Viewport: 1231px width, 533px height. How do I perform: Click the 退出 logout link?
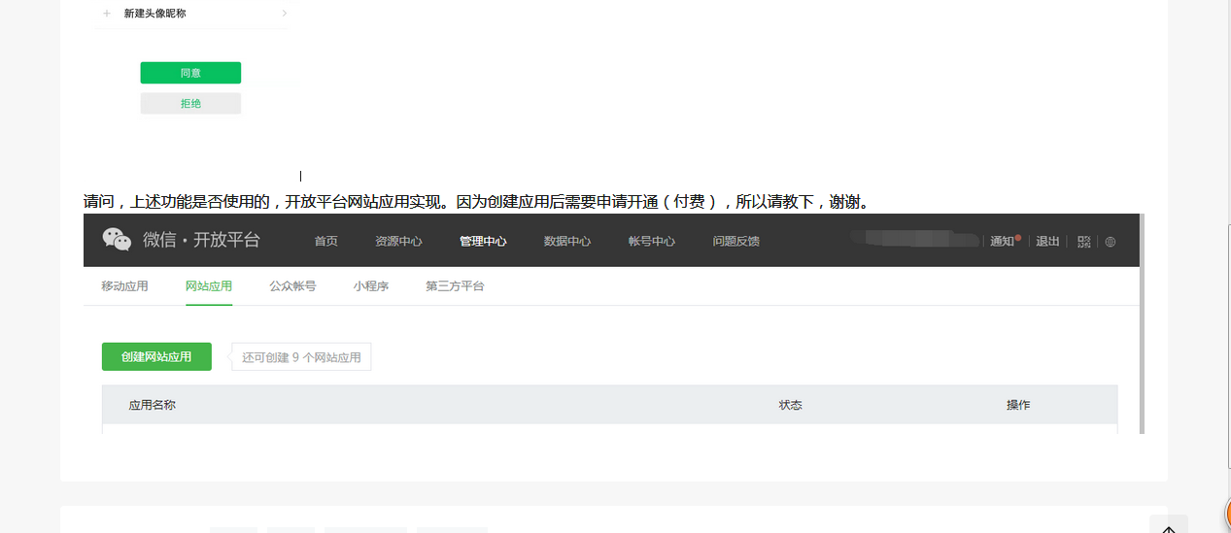click(x=1047, y=242)
